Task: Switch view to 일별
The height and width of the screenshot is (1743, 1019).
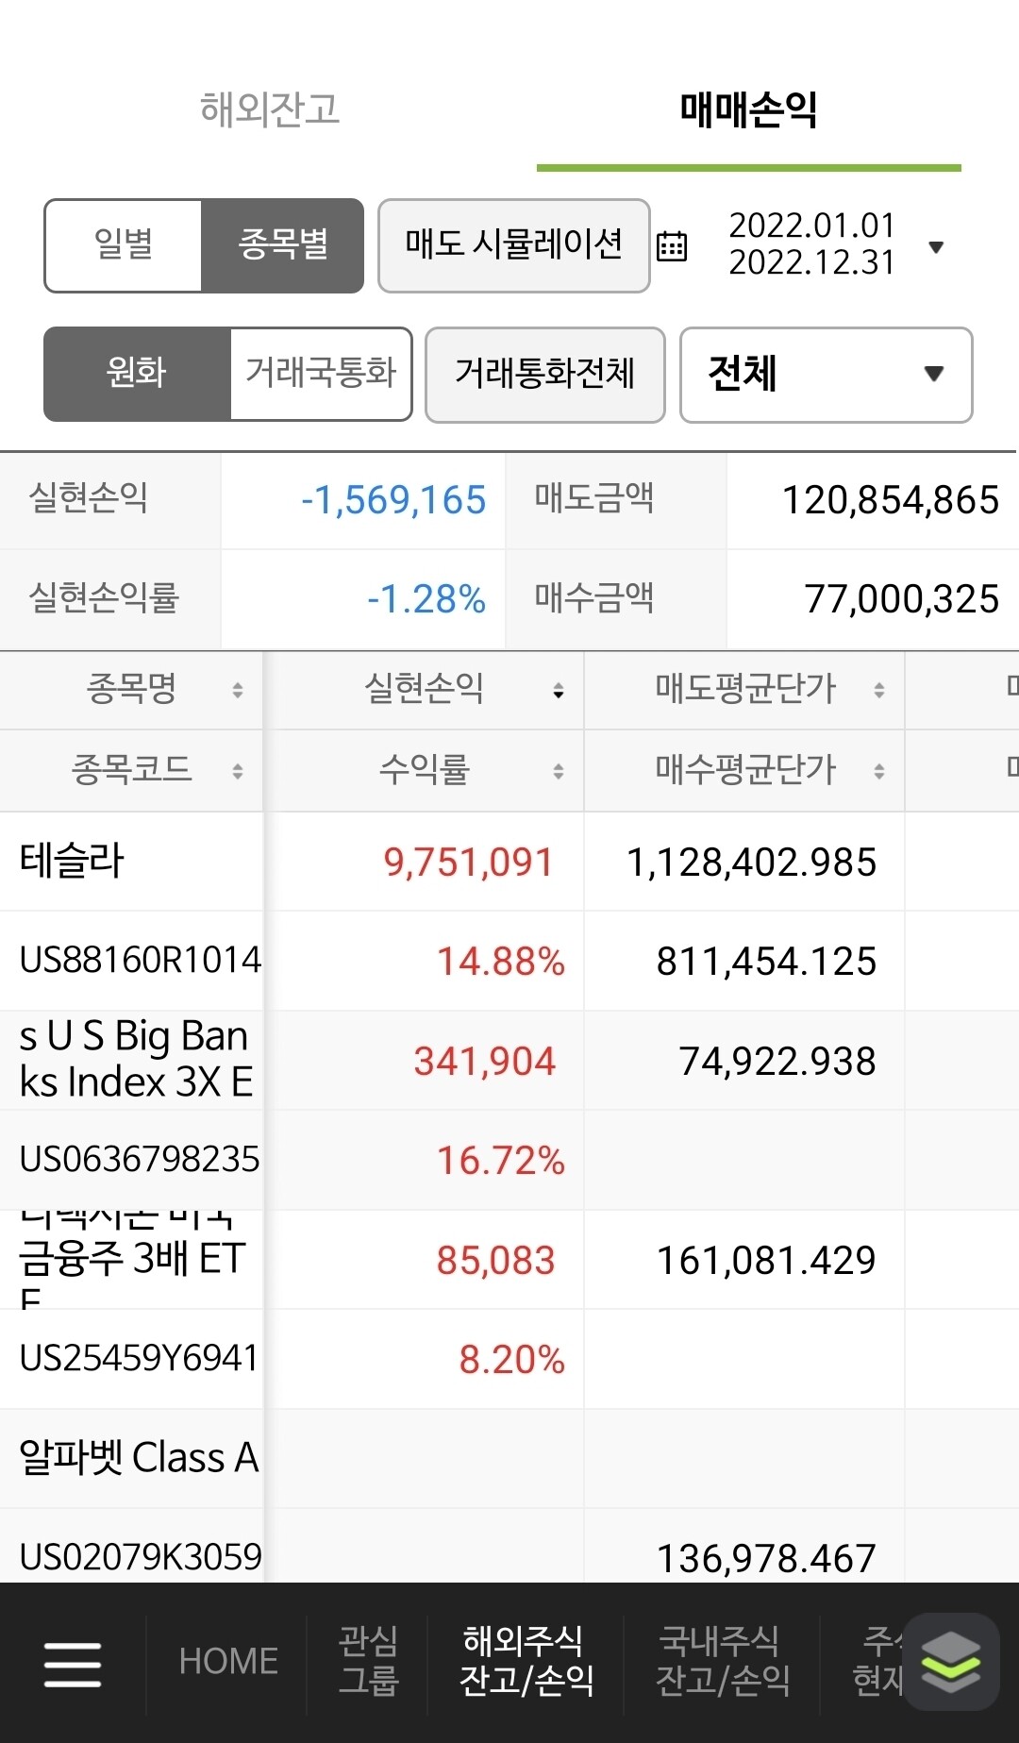Action: (124, 245)
